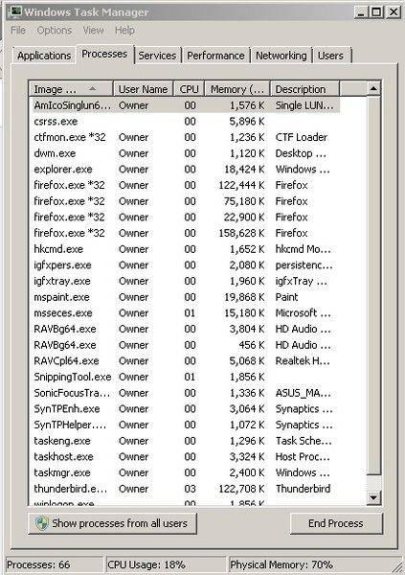The height and width of the screenshot is (575, 405).
Task: Sort by the Image Name column header
Action: click(x=71, y=89)
